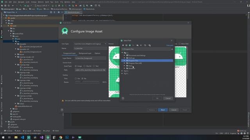Switch to the Background Layer tab

click(85, 53)
